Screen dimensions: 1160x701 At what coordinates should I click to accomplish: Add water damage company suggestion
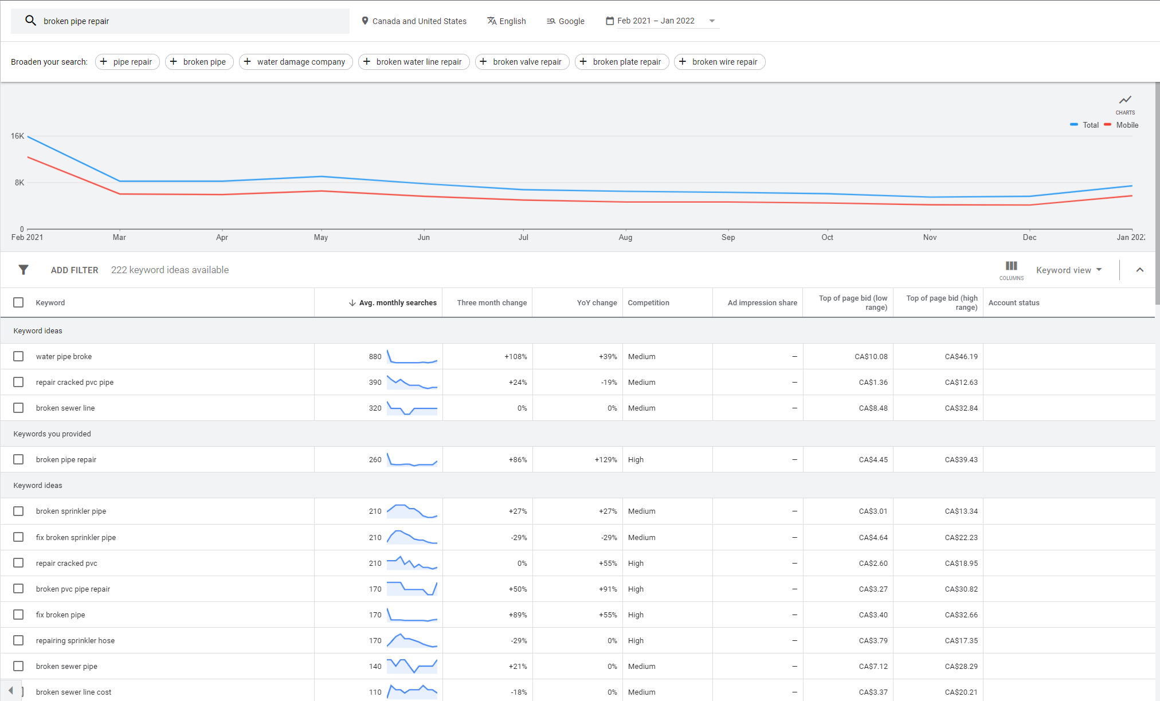click(296, 61)
